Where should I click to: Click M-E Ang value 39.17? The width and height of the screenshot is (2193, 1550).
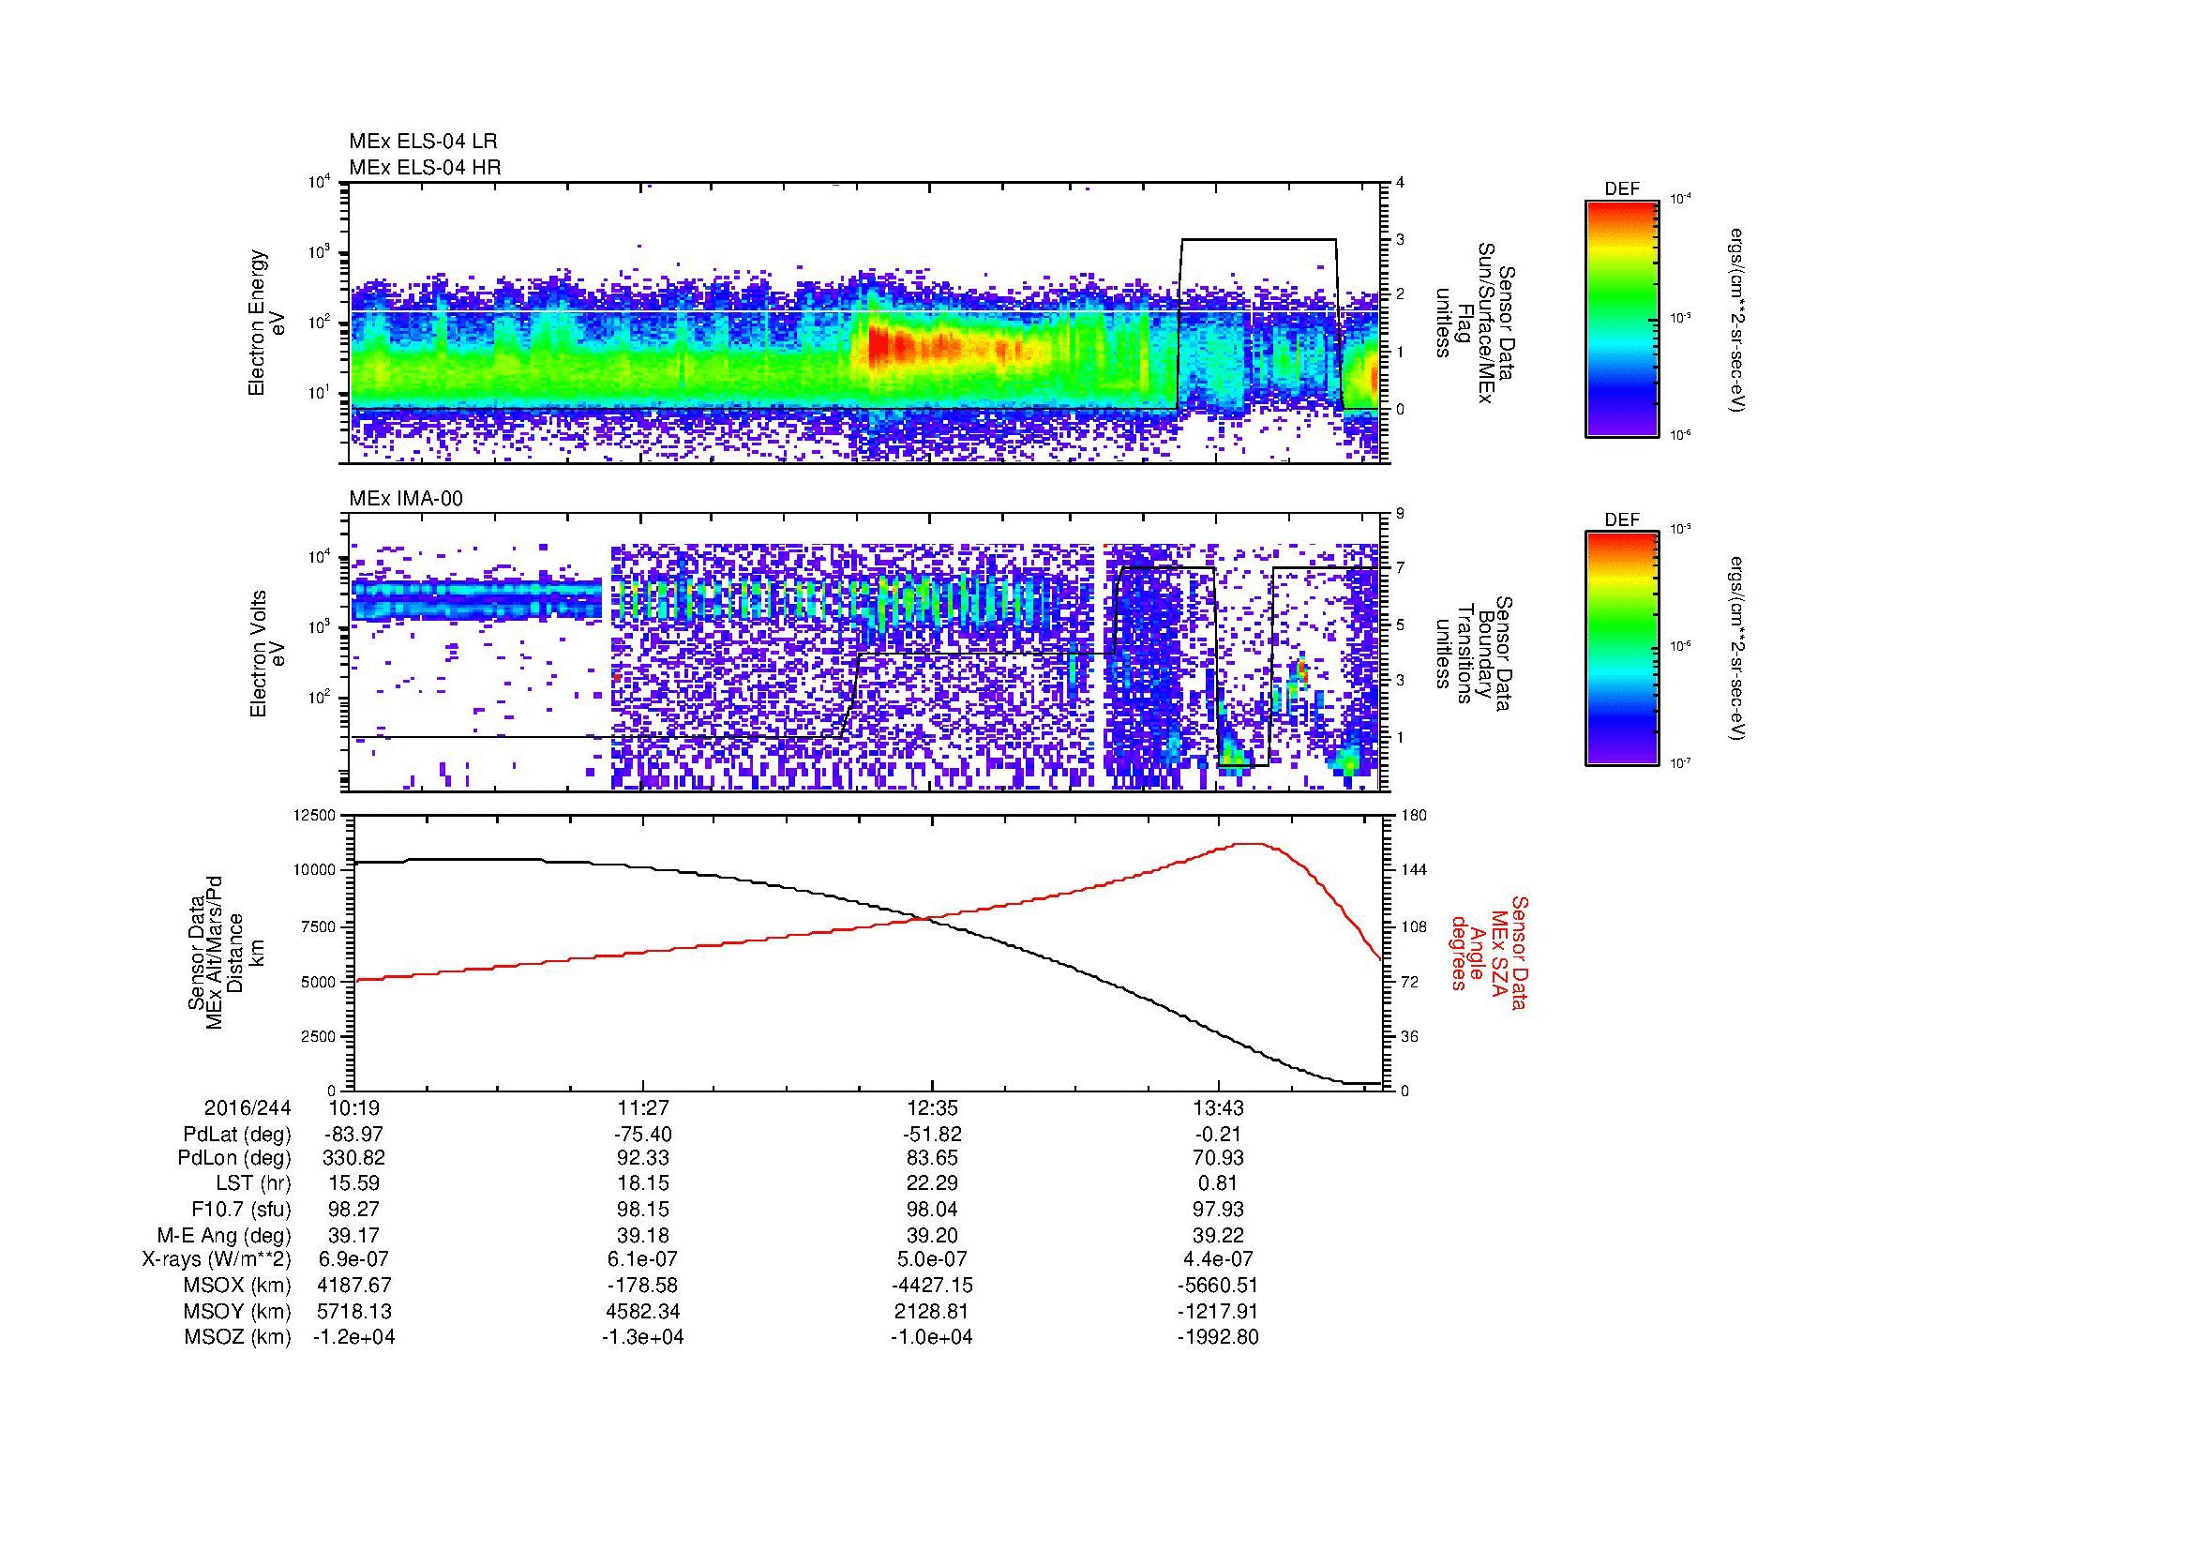click(353, 1235)
